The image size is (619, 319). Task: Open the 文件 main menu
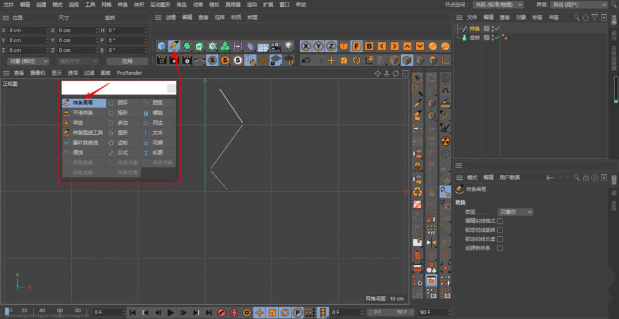click(x=9, y=5)
